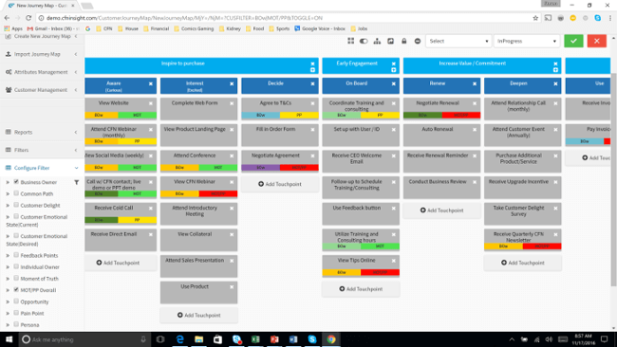This screenshot has width=617, height=347.
Task: Add Touchpoint in the On Board column
Action: pyautogui.click(x=361, y=289)
